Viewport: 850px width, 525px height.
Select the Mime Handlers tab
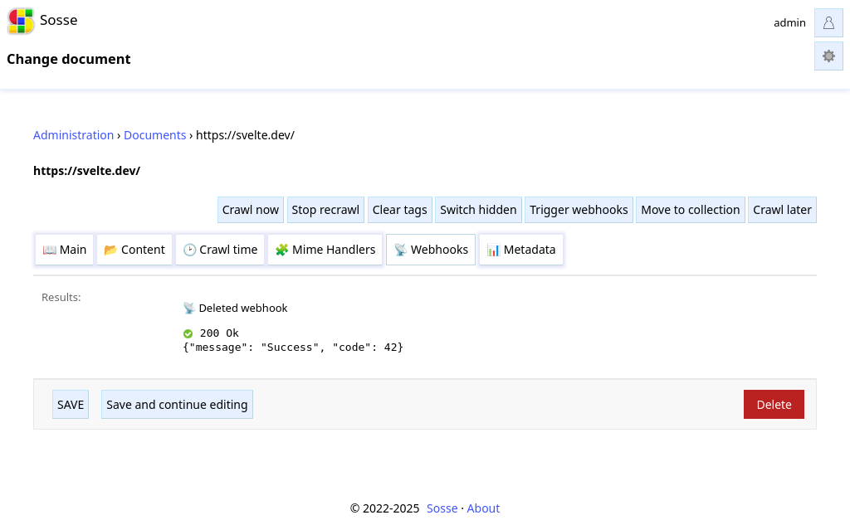coord(325,250)
